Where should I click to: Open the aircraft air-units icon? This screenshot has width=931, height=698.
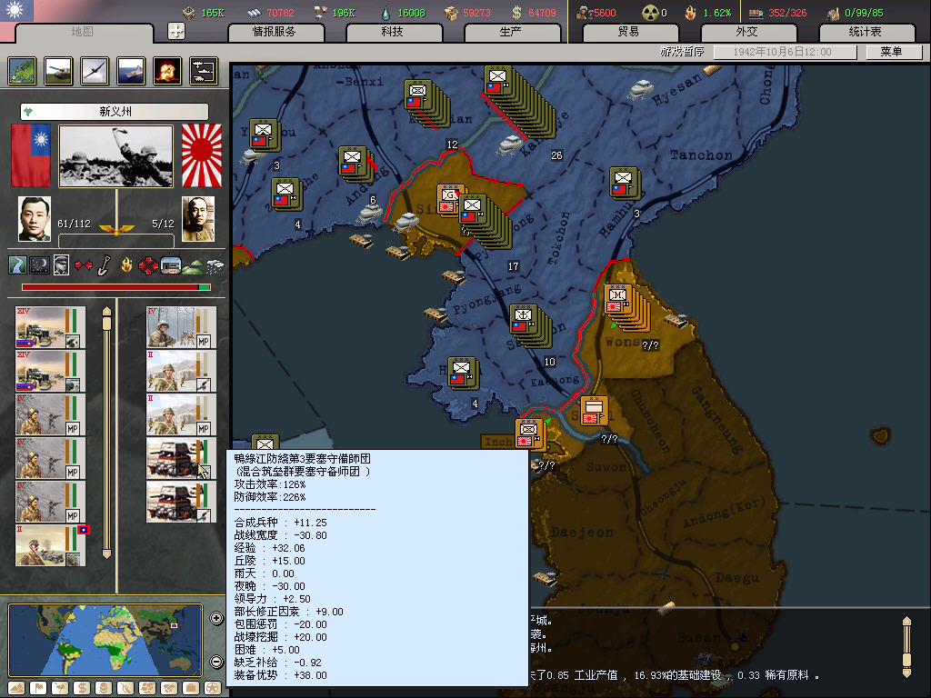(95, 71)
